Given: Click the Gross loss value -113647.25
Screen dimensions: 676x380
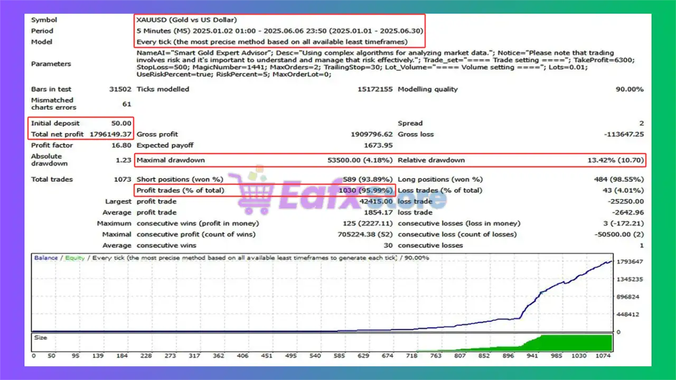Looking at the screenshot, I should coord(624,134).
